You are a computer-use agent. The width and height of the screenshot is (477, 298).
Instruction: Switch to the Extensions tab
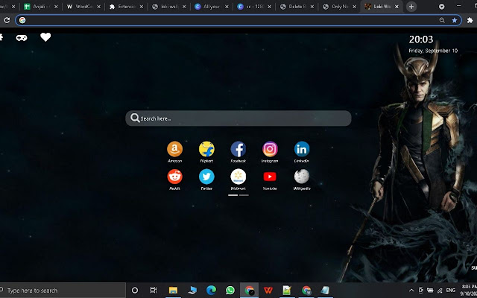(126, 7)
